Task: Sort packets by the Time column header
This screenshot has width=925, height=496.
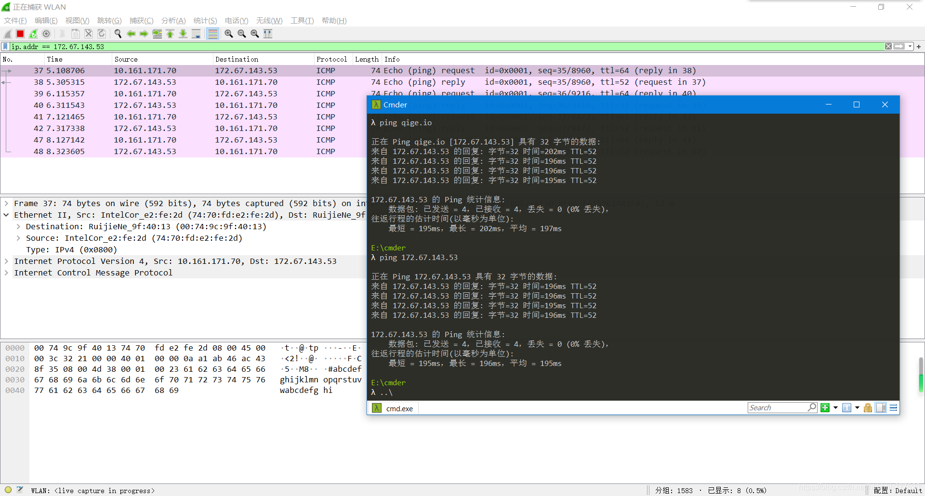Action: click(x=78, y=59)
